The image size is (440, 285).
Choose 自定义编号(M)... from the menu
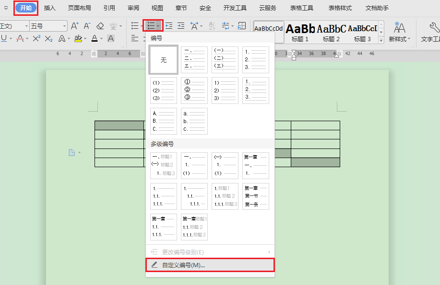pyautogui.click(x=210, y=265)
